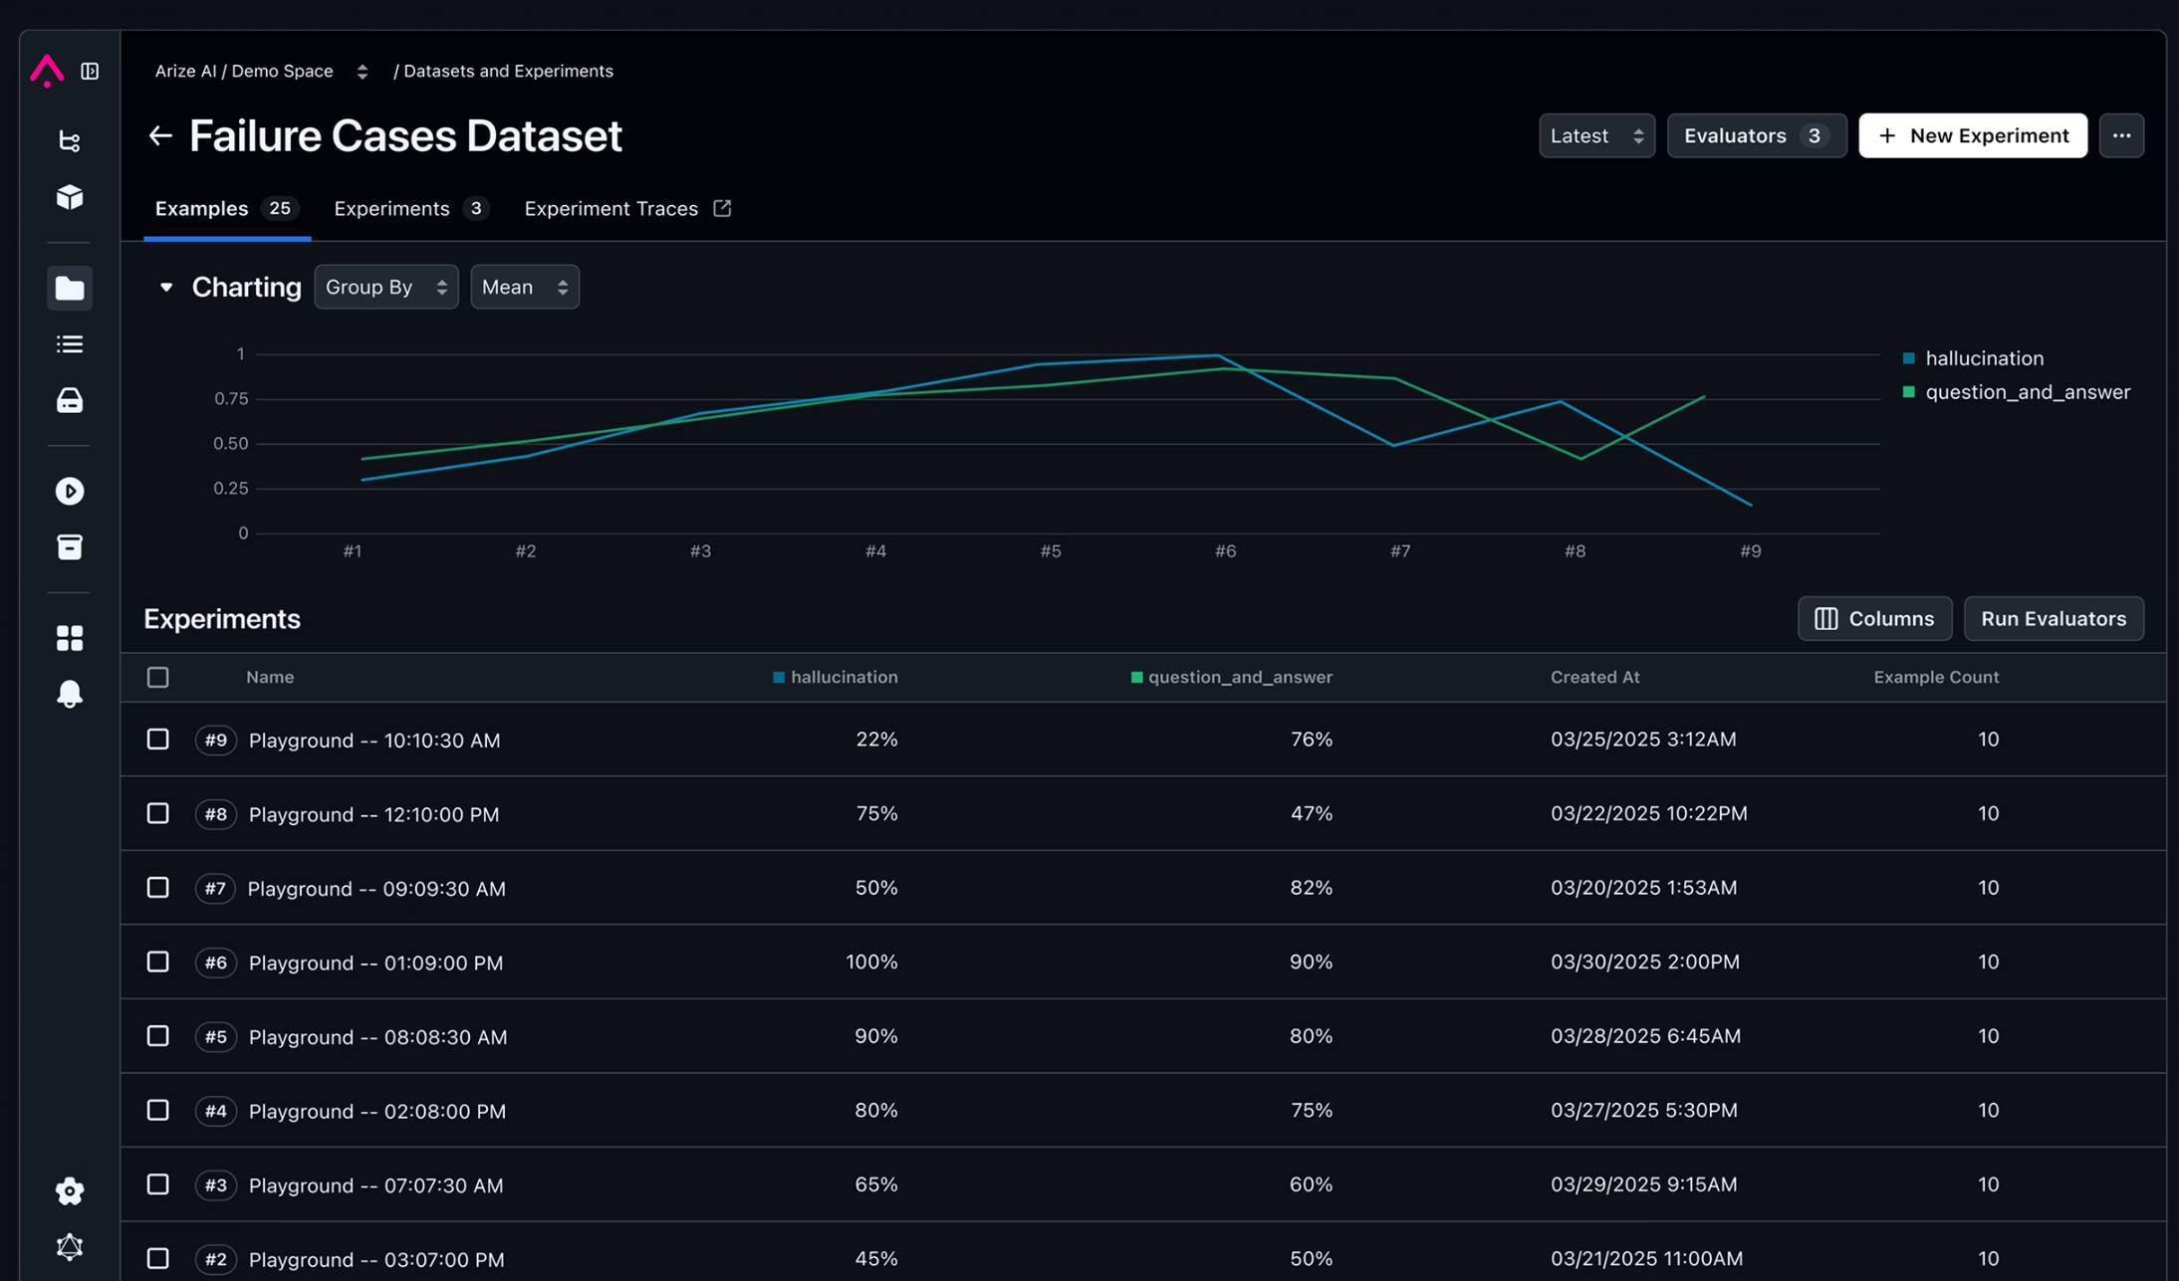2179x1281 pixels.
Task: Open the prompt playground play icon
Action: (x=70, y=491)
